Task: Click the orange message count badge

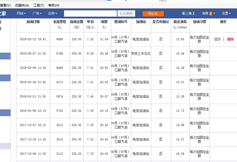Action: (211, 14)
